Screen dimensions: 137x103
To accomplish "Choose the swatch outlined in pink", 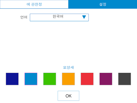I will tap(31, 79).
